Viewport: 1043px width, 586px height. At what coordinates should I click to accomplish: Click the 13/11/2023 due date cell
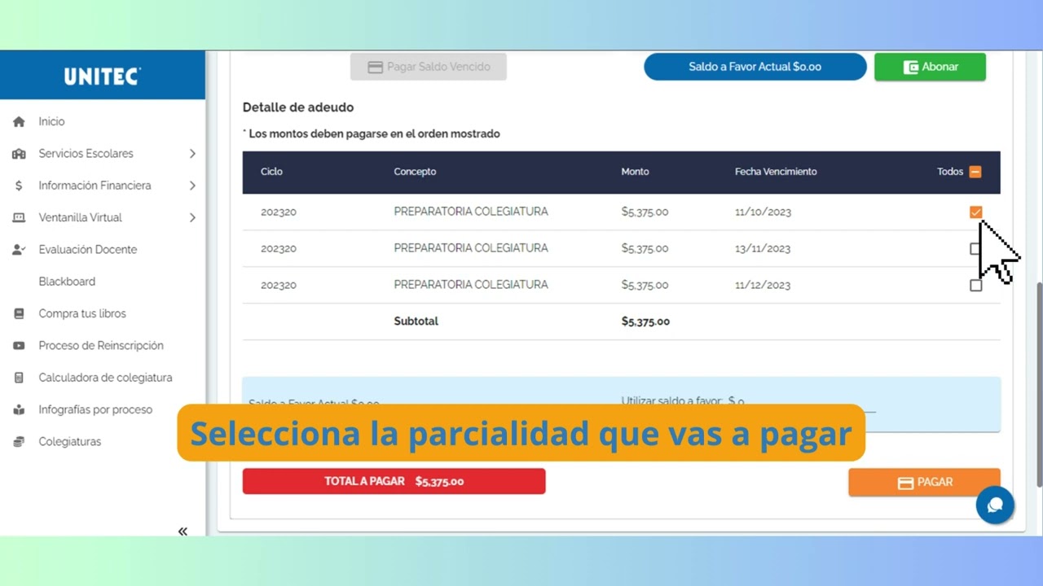(x=763, y=249)
